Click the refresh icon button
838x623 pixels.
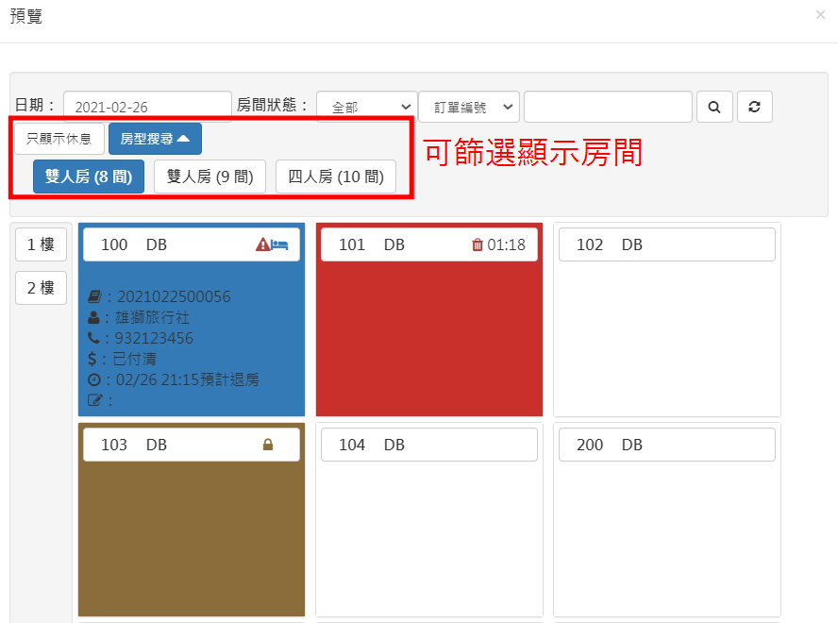pyautogui.click(x=754, y=107)
